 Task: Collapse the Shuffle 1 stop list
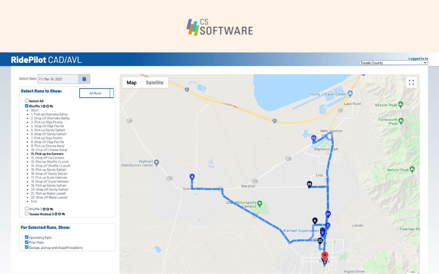(x=44, y=106)
